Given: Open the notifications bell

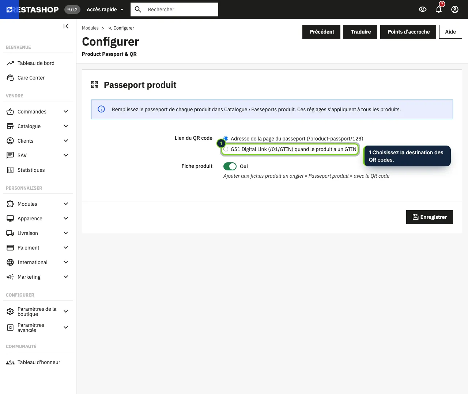Looking at the screenshot, I should pyautogui.click(x=439, y=9).
